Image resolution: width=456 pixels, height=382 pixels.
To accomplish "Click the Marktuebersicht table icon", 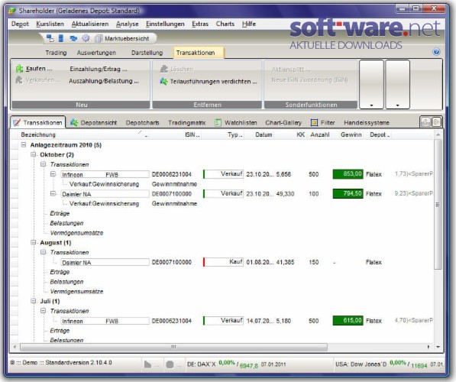I will tap(99, 38).
